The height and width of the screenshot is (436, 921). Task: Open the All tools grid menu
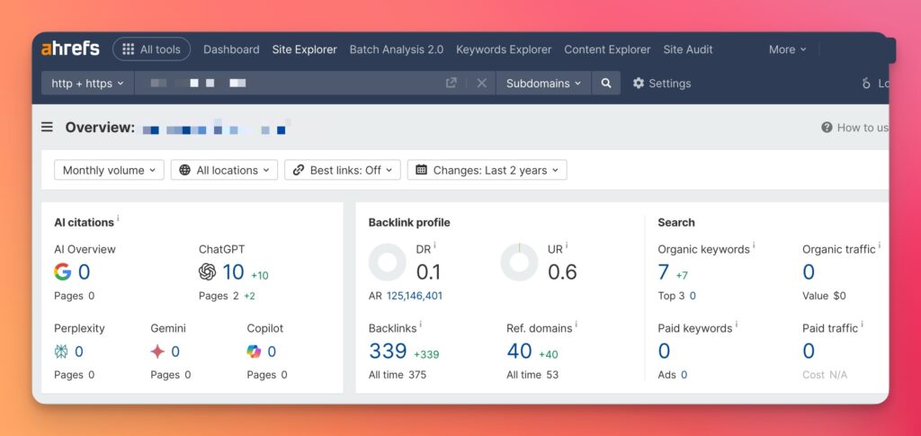[152, 49]
